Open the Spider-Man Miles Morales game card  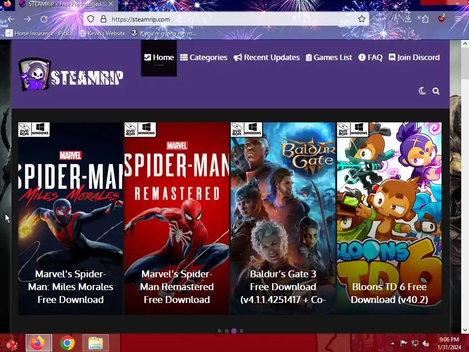(71, 219)
